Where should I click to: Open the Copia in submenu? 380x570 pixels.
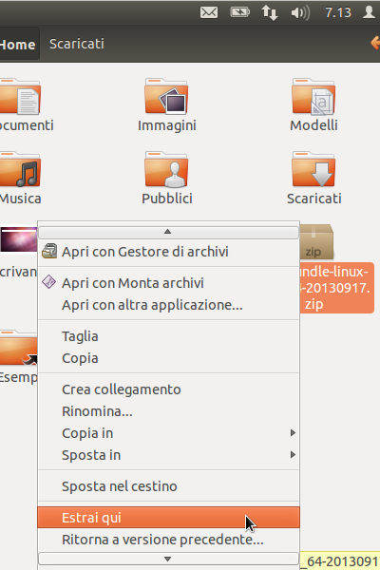click(168, 433)
